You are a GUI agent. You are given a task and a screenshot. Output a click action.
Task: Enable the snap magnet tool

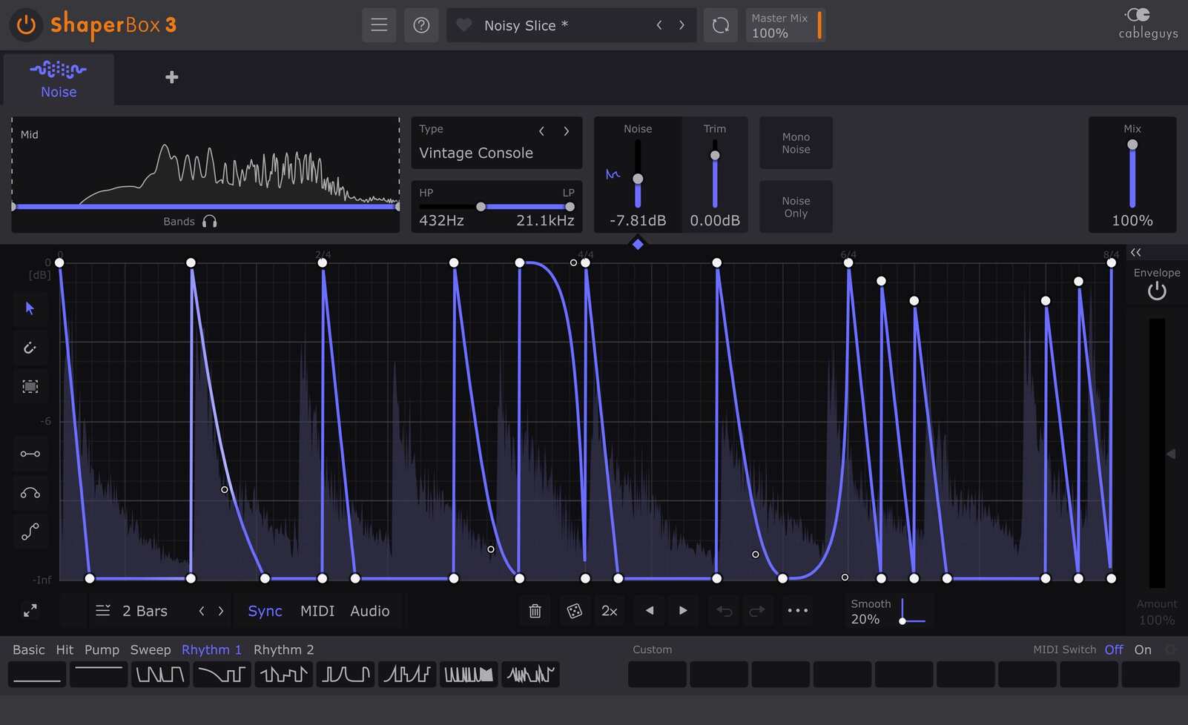pyautogui.click(x=30, y=347)
